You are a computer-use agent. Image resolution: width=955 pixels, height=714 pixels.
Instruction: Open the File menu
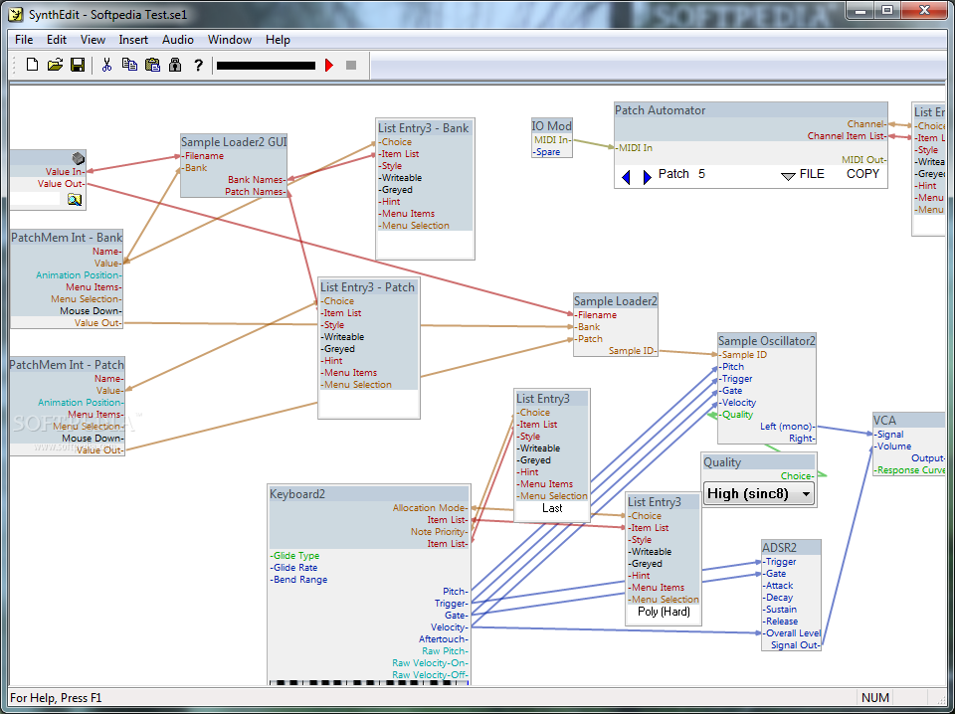(x=24, y=40)
